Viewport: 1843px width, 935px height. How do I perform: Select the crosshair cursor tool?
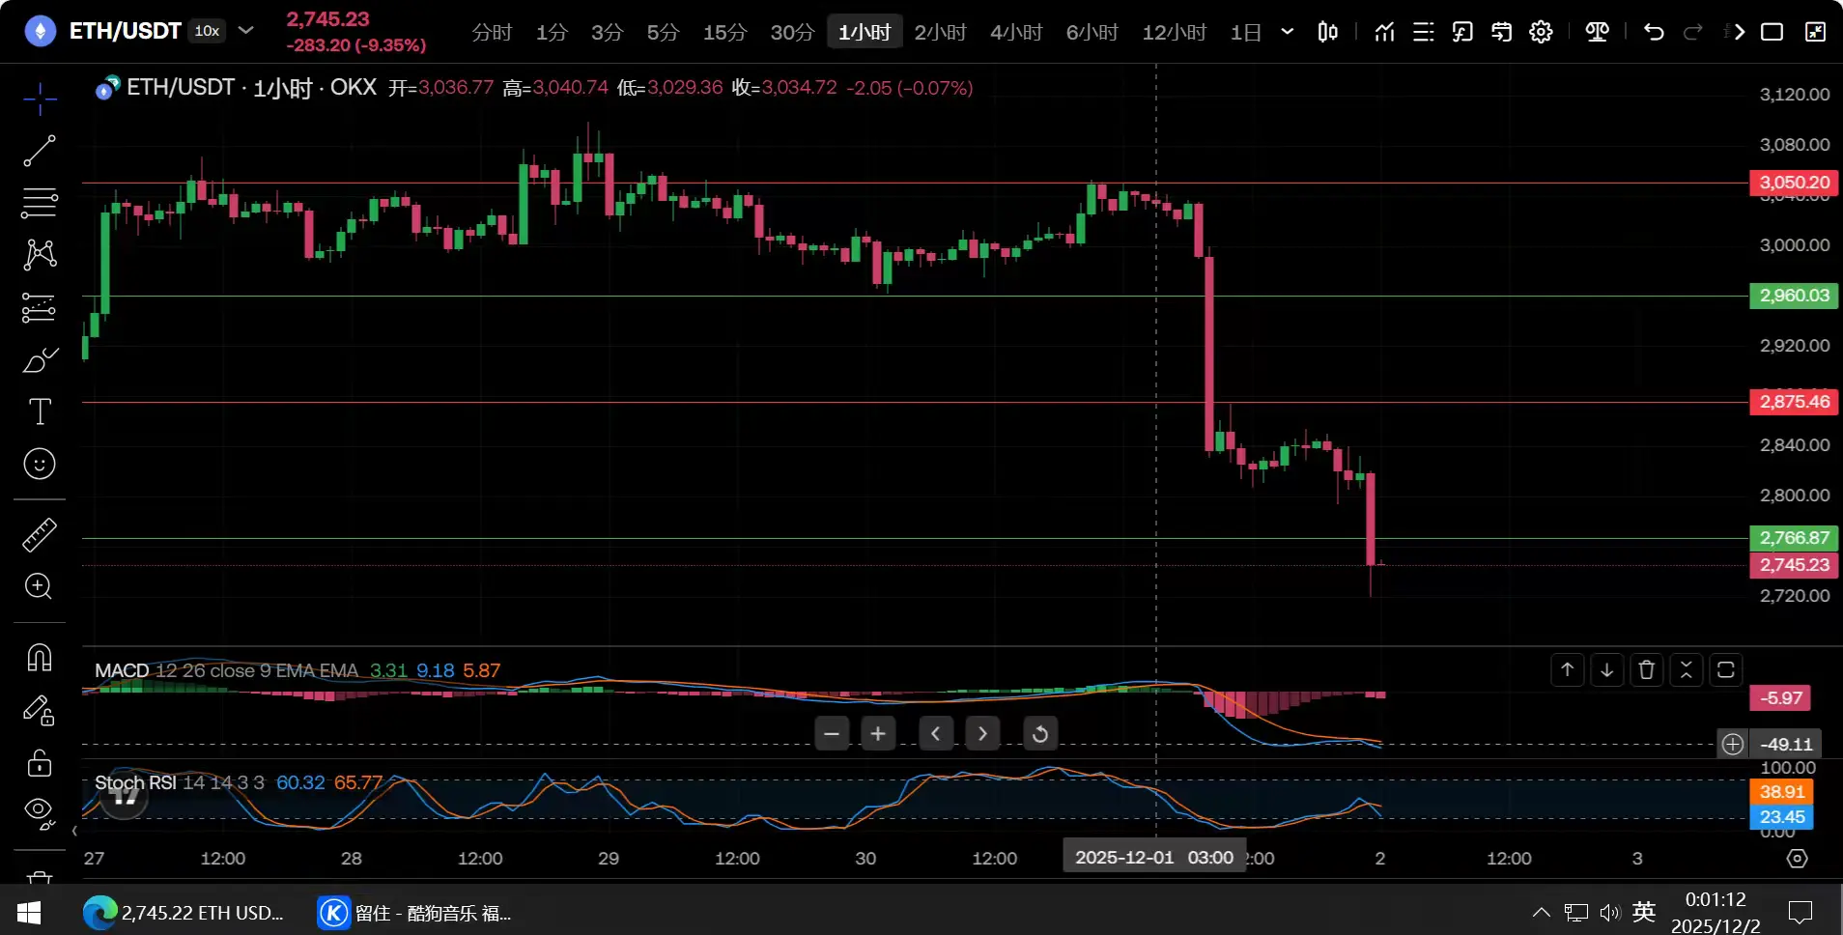[x=40, y=99]
